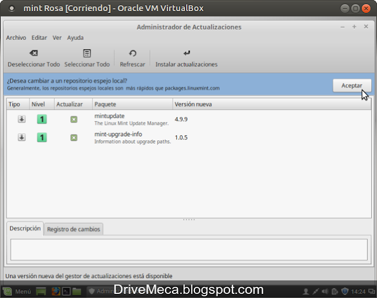Click the description text area
Image resolution: width=377 pixels, height=298 pixels.
189,250
